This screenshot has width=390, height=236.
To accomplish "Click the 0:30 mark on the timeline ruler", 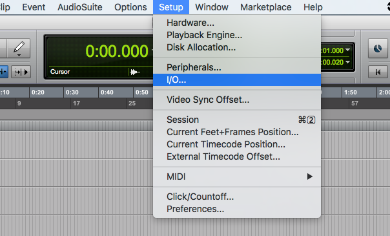I will [72, 92].
